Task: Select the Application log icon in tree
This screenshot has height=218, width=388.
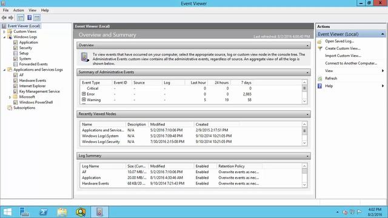Action: [16, 42]
